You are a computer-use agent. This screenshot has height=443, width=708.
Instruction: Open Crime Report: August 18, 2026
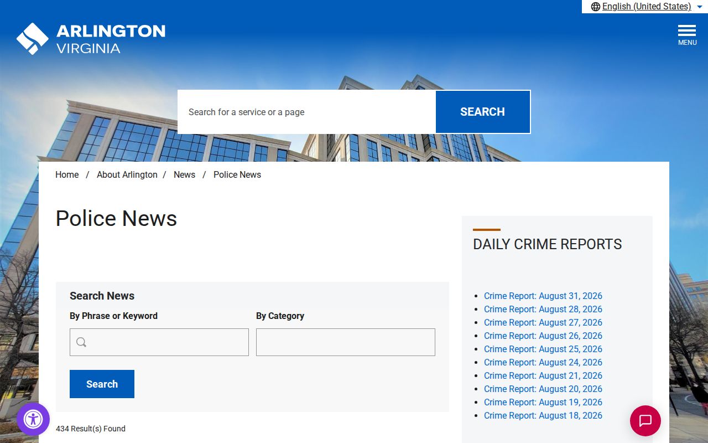543,415
